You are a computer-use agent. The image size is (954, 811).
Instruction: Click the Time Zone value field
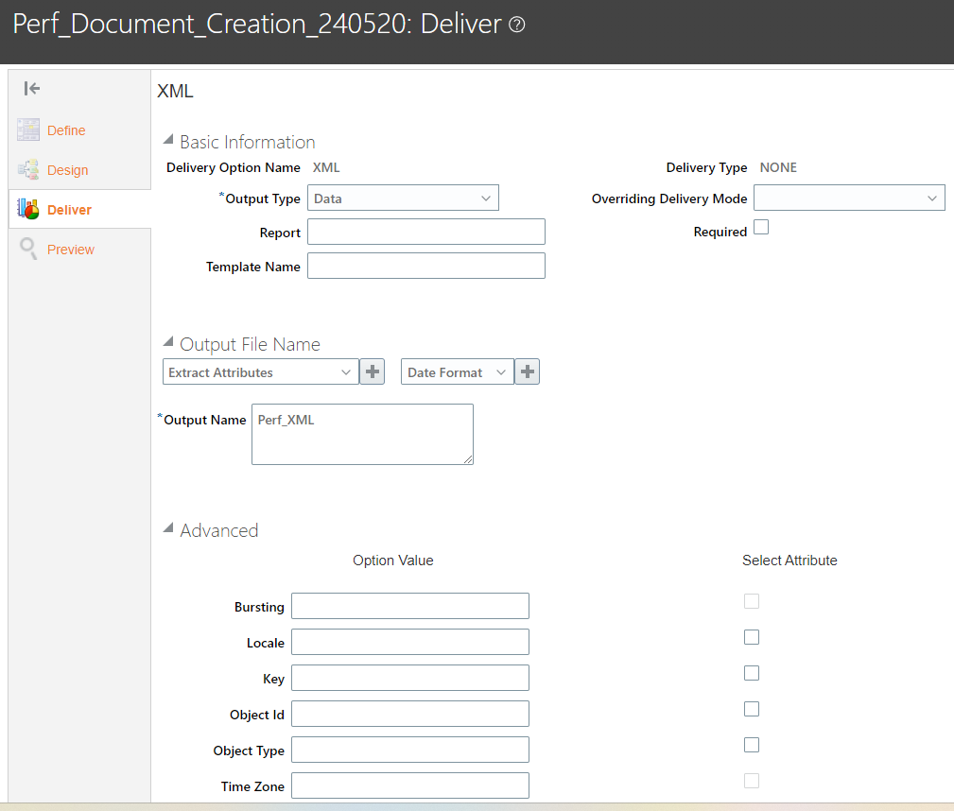click(x=410, y=785)
